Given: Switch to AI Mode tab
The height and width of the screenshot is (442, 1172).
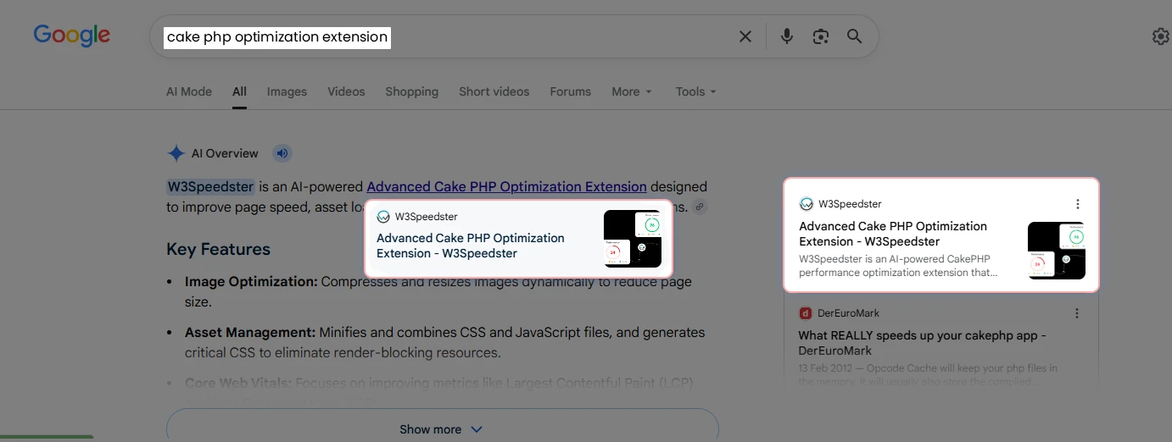Looking at the screenshot, I should tap(189, 91).
